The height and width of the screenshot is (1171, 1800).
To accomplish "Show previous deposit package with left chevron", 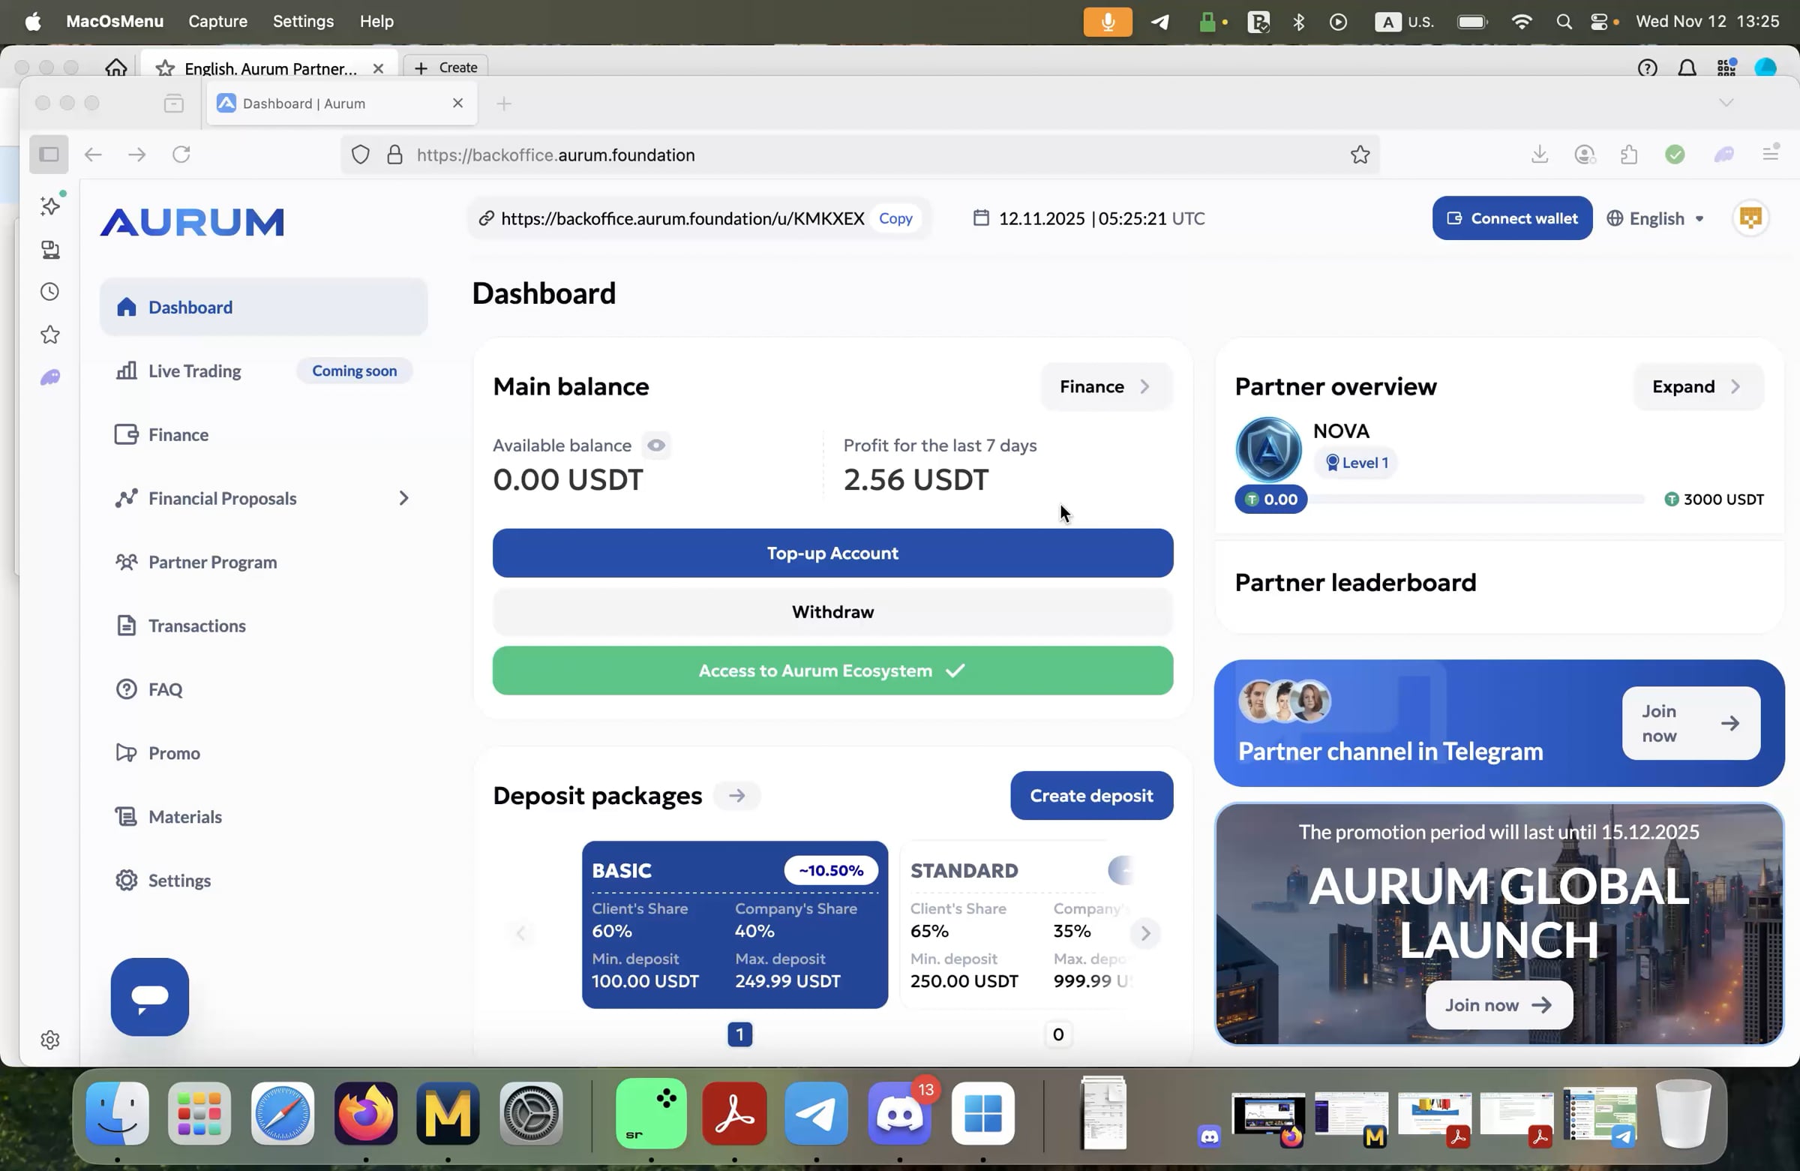I will (x=521, y=933).
